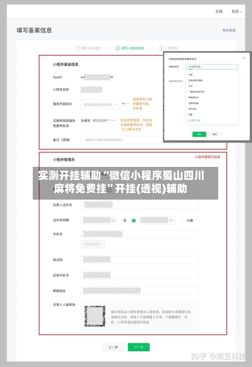This screenshot has width=252, height=367.
Task: Focus the 手机号 input field
Action: click(140, 234)
